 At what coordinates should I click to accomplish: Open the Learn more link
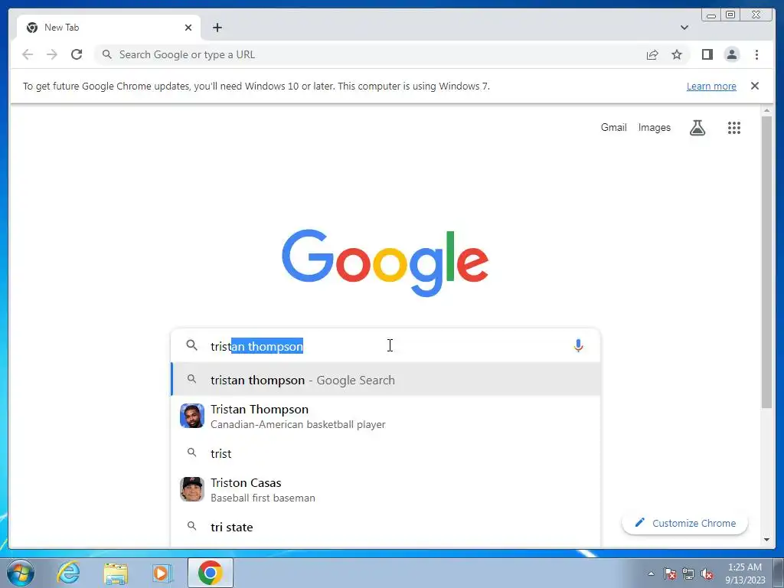click(711, 86)
